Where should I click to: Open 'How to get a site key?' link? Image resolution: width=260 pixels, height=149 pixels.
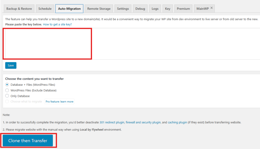pyautogui.click(x=57, y=25)
